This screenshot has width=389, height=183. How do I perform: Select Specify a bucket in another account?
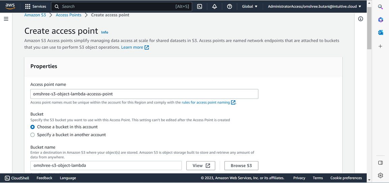[x=33, y=135]
